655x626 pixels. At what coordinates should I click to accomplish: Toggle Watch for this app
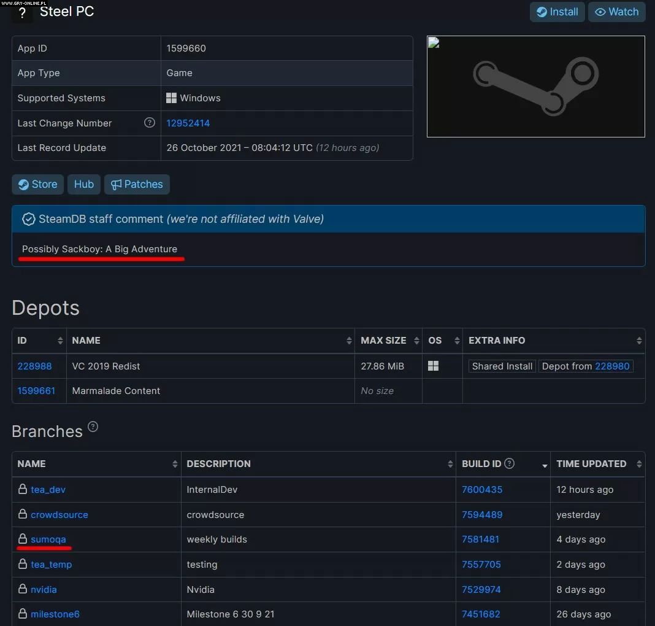coord(616,12)
